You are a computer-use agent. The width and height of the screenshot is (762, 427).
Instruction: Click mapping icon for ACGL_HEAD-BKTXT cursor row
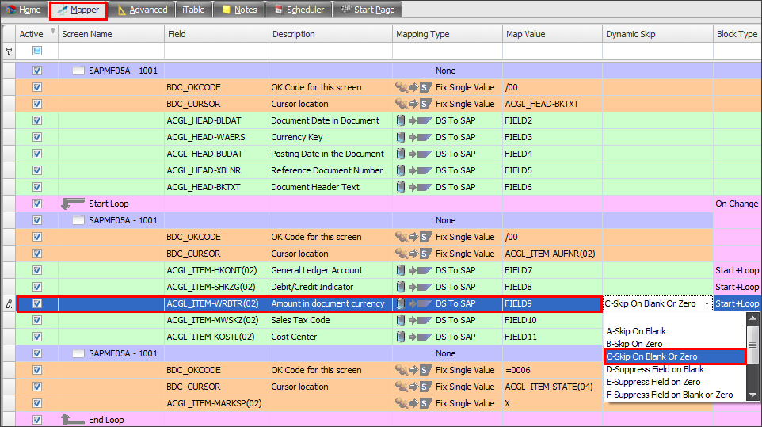(413, 104)
